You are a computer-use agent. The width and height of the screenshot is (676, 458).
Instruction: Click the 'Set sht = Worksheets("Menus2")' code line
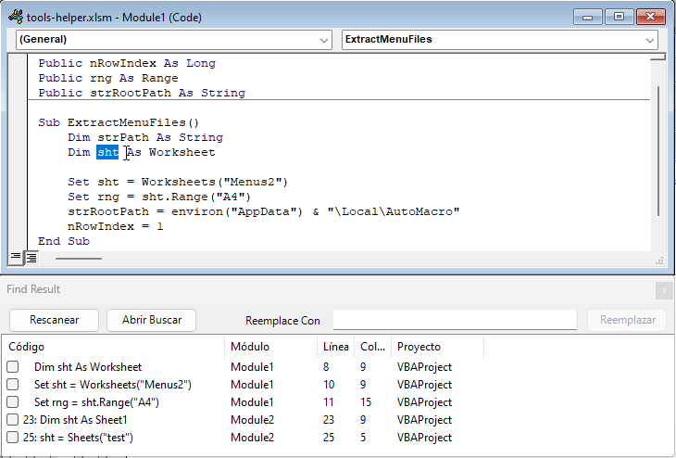point(178,182)
